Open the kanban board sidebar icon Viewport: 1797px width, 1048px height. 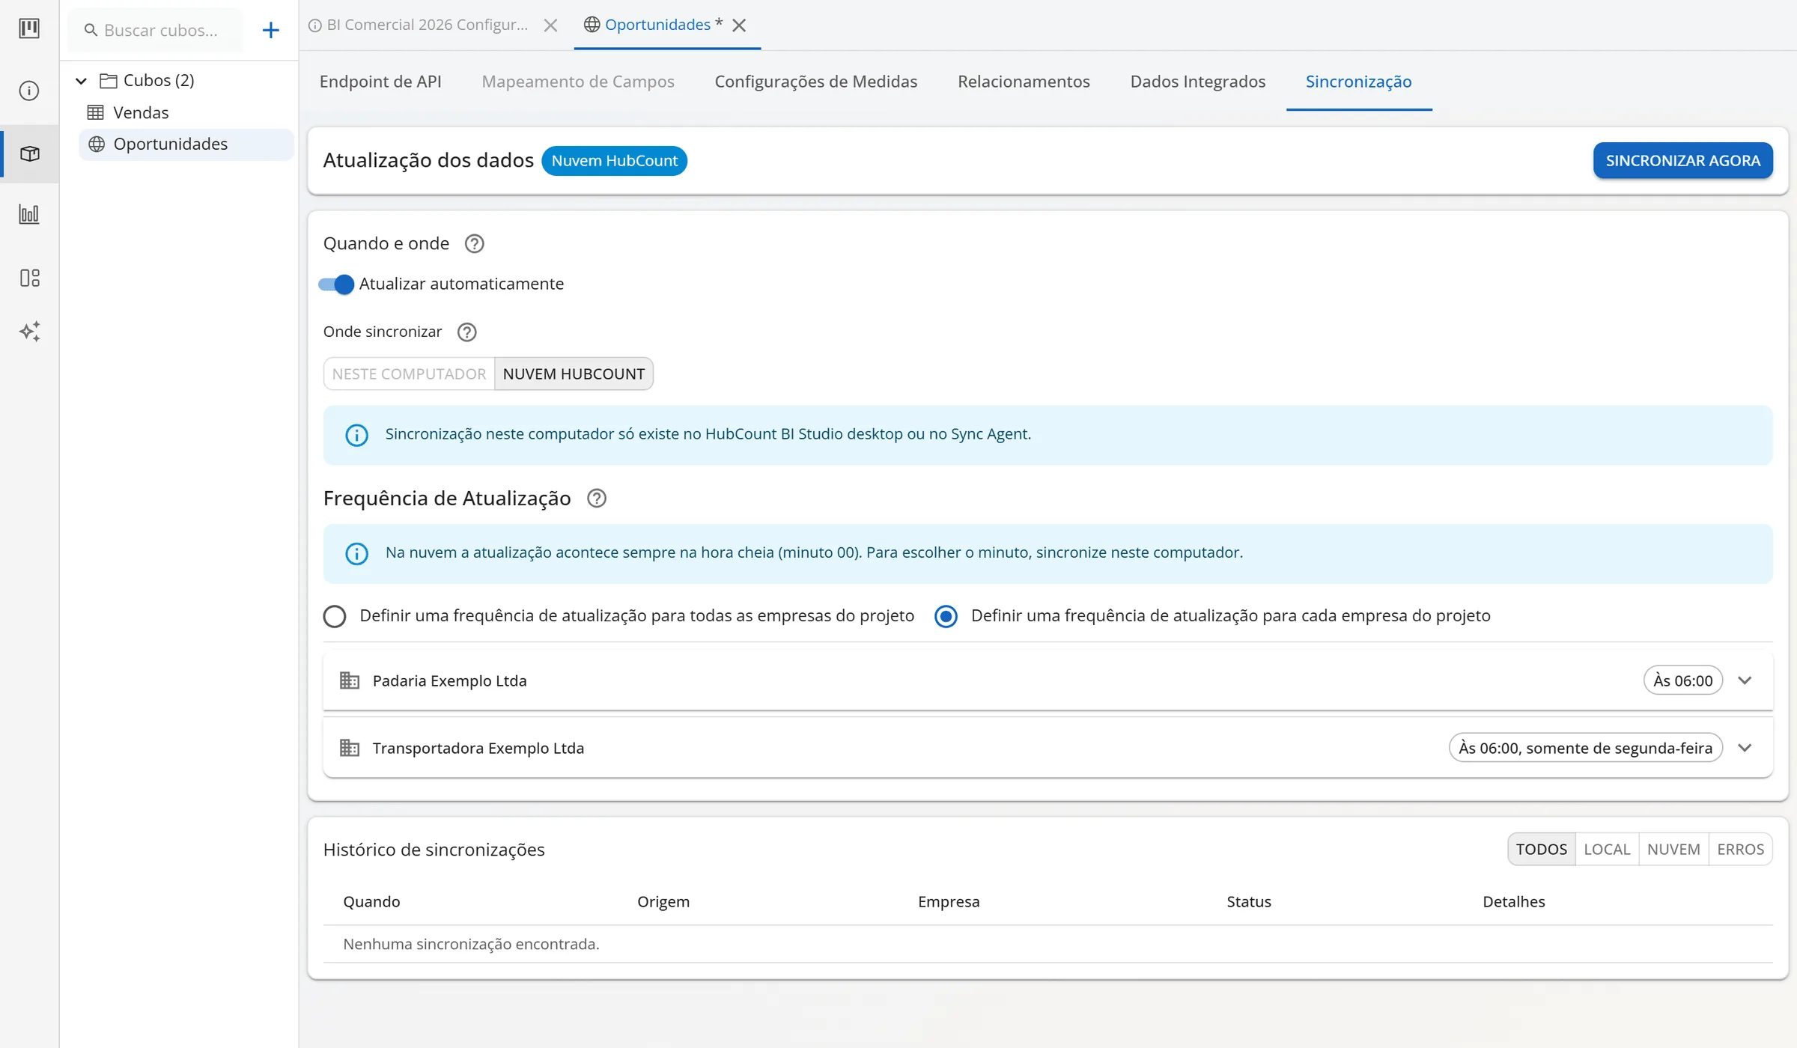click(29, 28)
